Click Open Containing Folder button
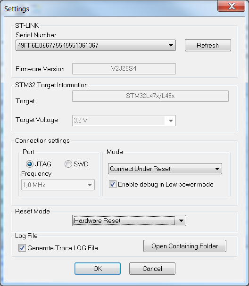This screenshot has height=286, width=249. click(185, 246)
